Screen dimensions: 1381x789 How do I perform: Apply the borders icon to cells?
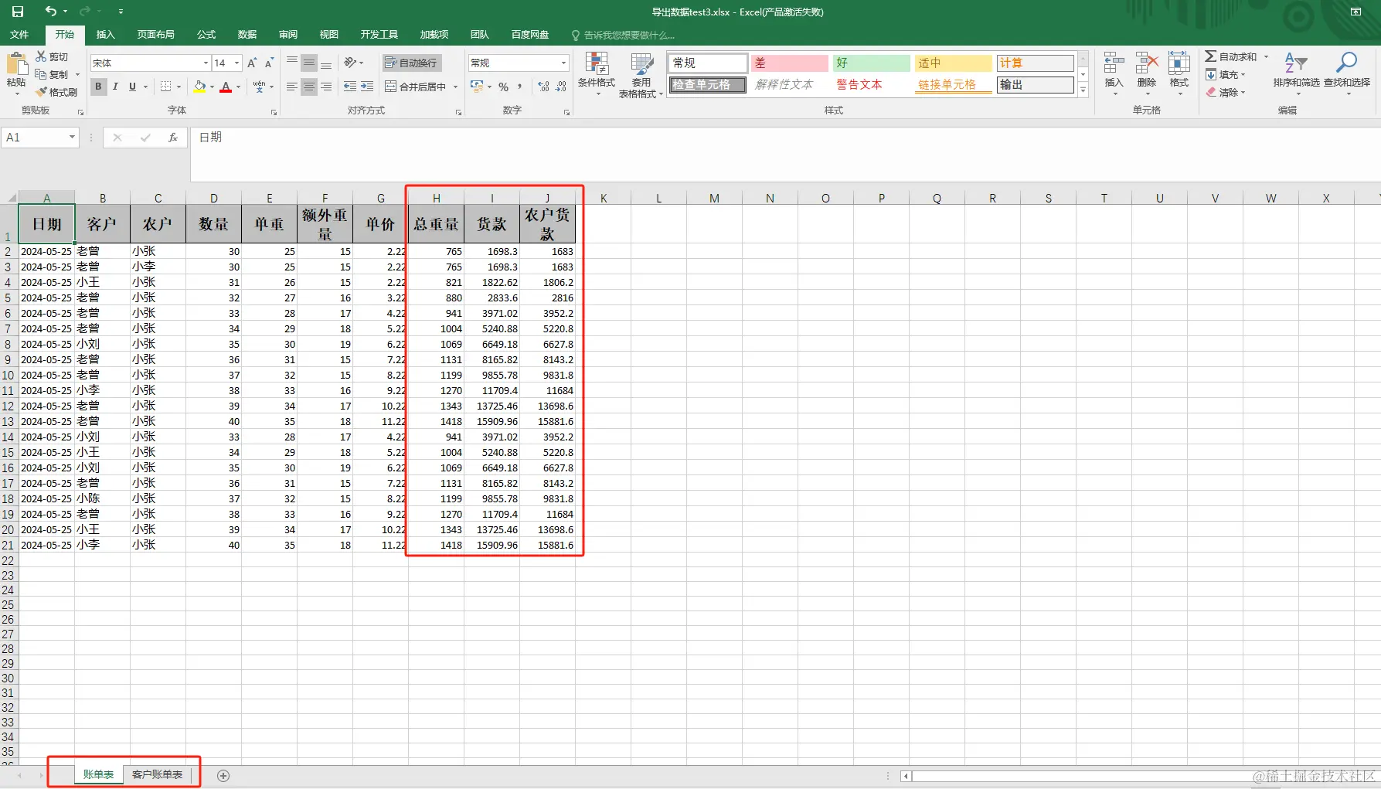(166, 87)
